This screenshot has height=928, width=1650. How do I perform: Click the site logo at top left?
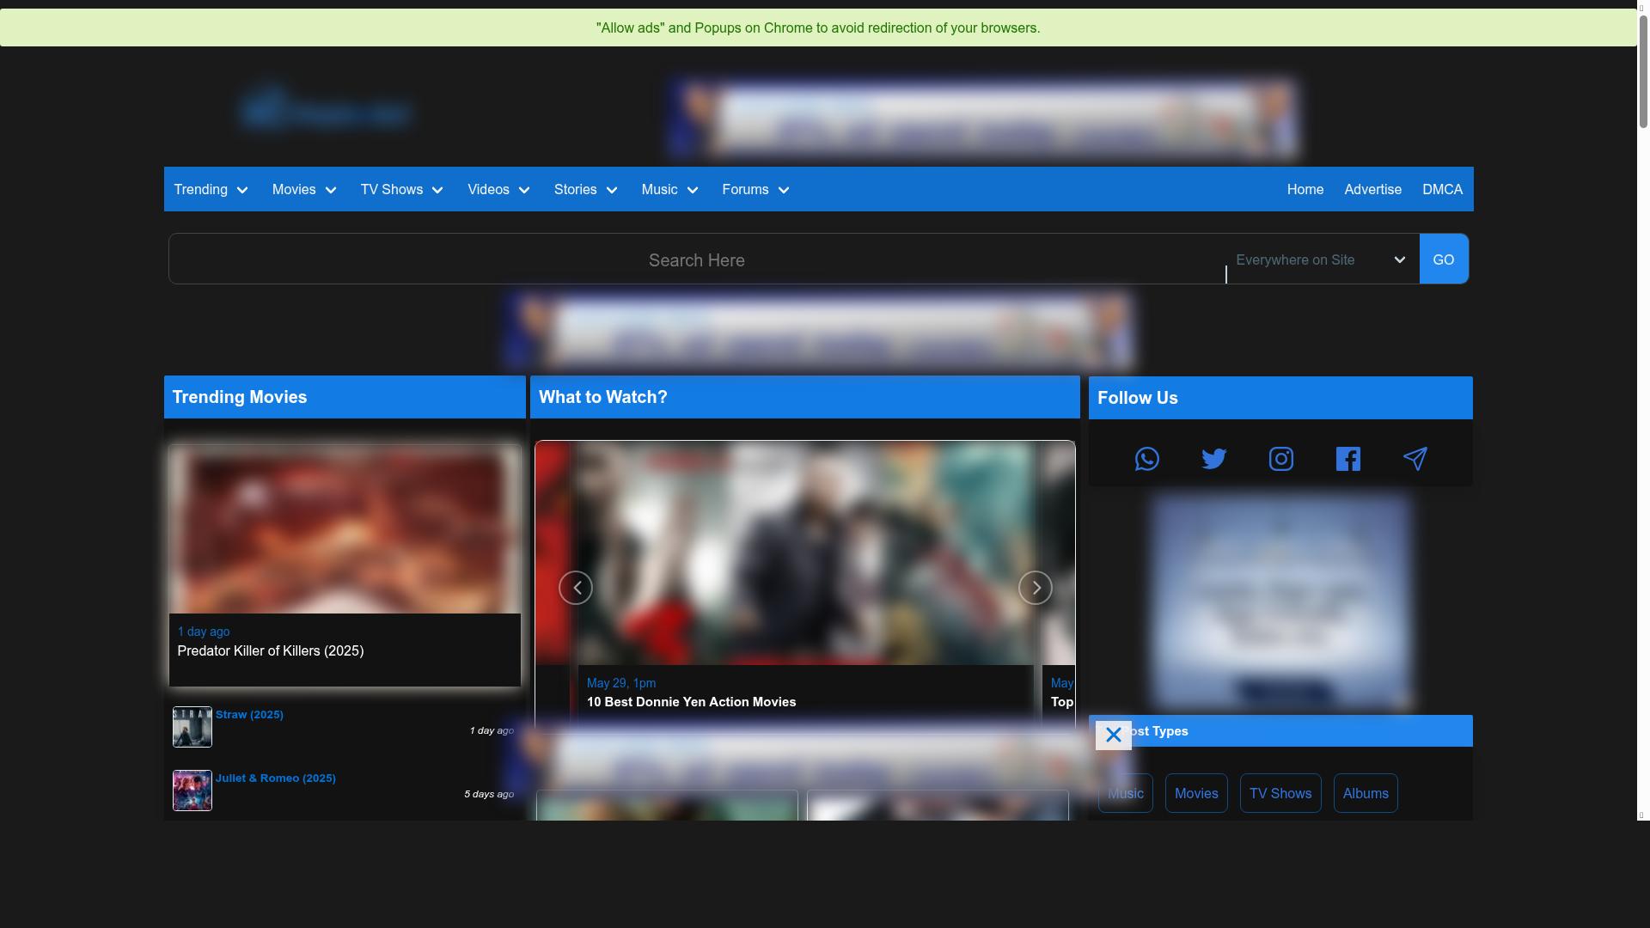pyautogui.click(x=325, y=108)
